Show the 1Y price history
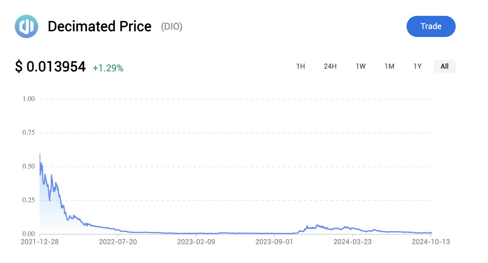The width and height of the screenshot is (488, 263). click(x=417, y=66)
